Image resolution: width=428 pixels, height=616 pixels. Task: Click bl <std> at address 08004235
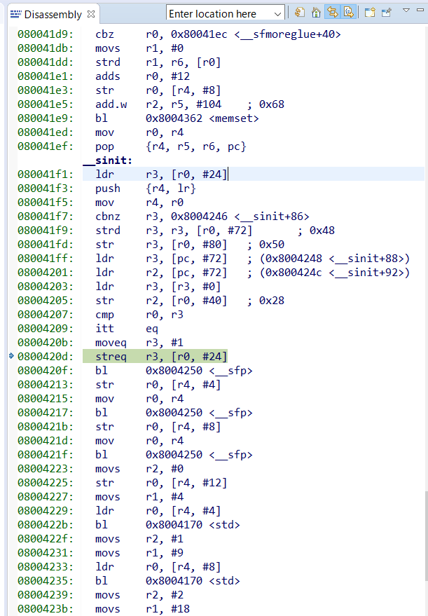tap(167, 581)
